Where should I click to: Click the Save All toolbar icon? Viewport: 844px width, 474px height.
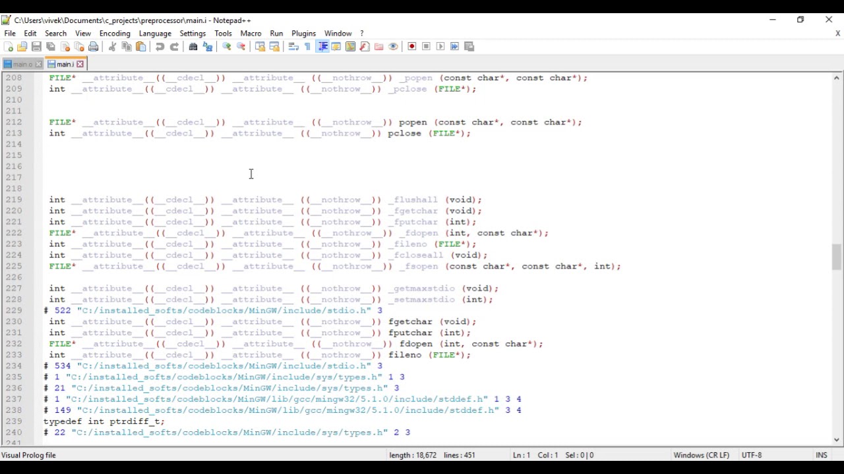click(x=51, y=47)
